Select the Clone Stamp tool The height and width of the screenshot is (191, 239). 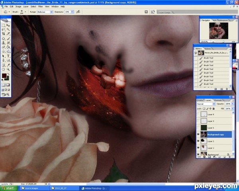(3, 43)
